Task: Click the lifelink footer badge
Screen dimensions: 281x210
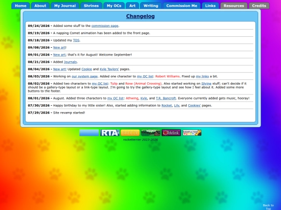Action: 171,133
